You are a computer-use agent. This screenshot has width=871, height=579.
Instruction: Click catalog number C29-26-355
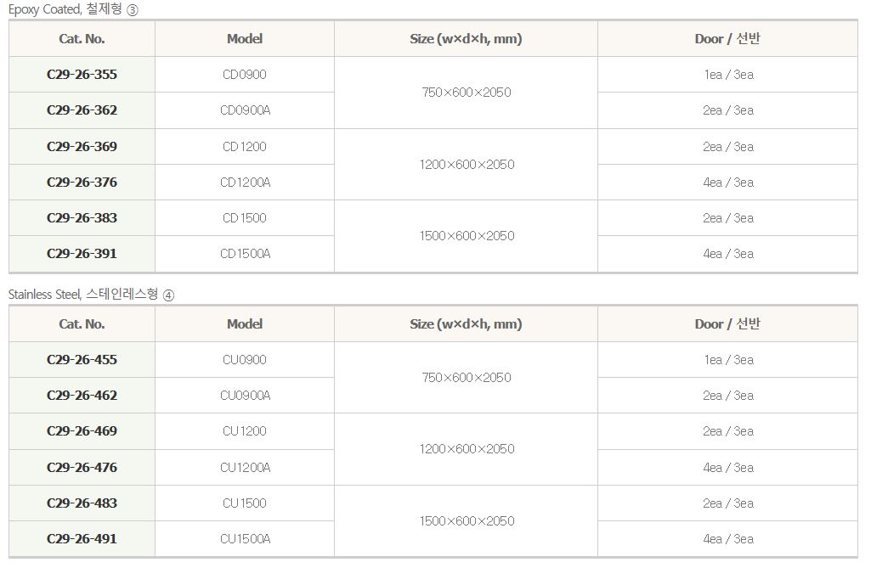coord(82,75)
